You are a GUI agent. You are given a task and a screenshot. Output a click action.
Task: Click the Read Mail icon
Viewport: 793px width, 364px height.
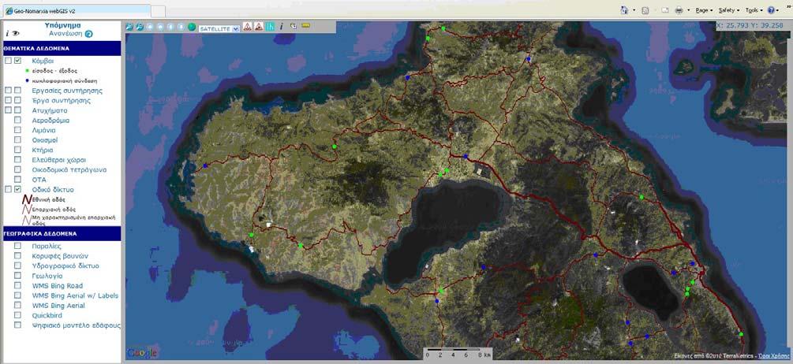click(x=665, y=10)
